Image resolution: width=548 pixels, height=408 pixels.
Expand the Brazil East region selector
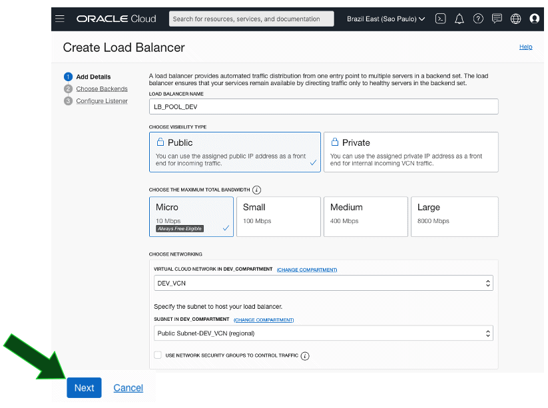tap(386, 19)
